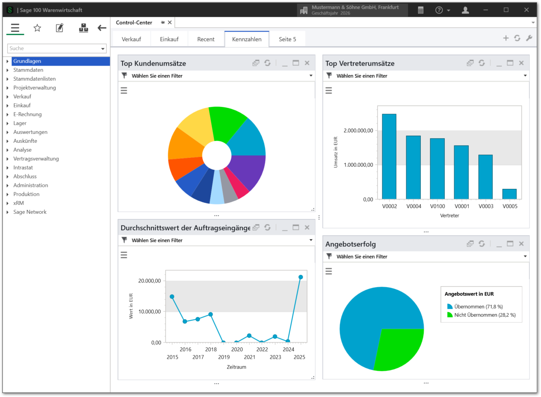Image resolution: width=541 pixels, height=397 pixels.
Task: Maximize the Durchschnittswert der Auftragseingänge widget
Action: tap(296, 227)
